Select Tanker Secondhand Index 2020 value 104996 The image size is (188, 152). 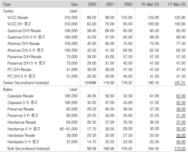[90, 83]
